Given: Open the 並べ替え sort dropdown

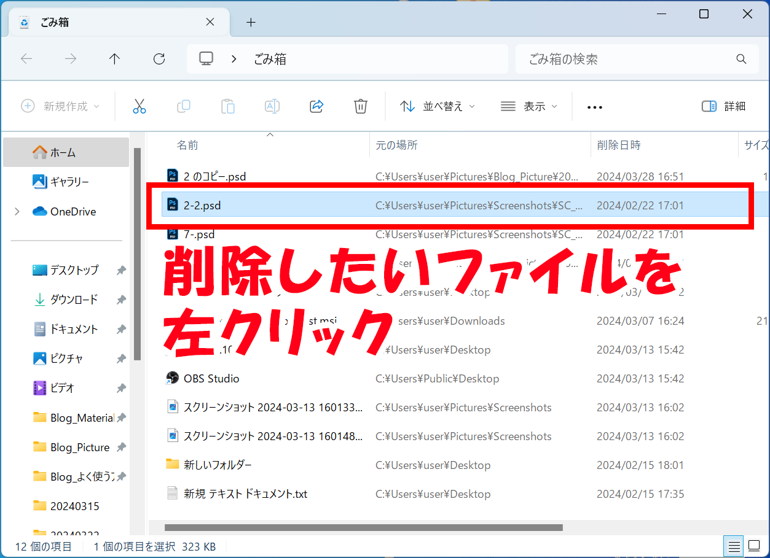Looking at the screenshot, I should point(437,106).
